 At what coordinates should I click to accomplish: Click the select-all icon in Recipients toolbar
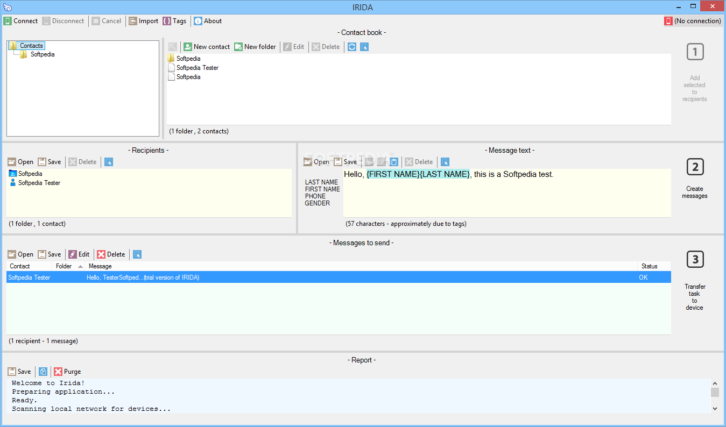pyautogui.click(x=109, y=162)
